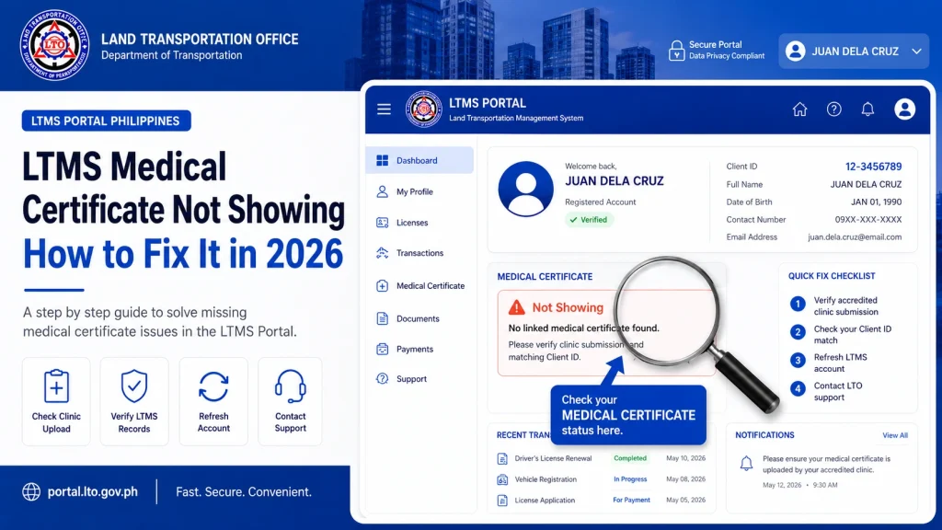942x530 pixels.
Task: Click View All in Notifications
Action: [x=894, y=435]
